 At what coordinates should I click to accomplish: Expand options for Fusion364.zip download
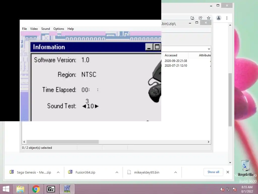(x=117, y=172)
